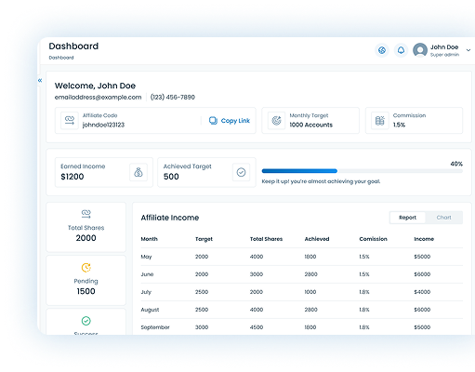
Task: Expand the John Doe account dropdown chevron
Action: [x=468, y=50]
